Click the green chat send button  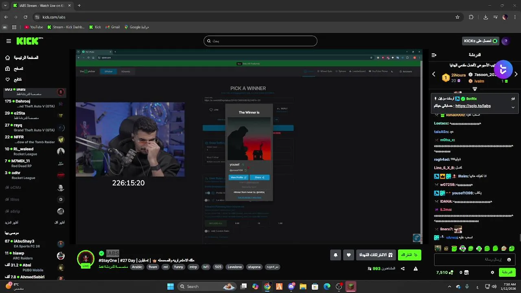pos(507,272)
